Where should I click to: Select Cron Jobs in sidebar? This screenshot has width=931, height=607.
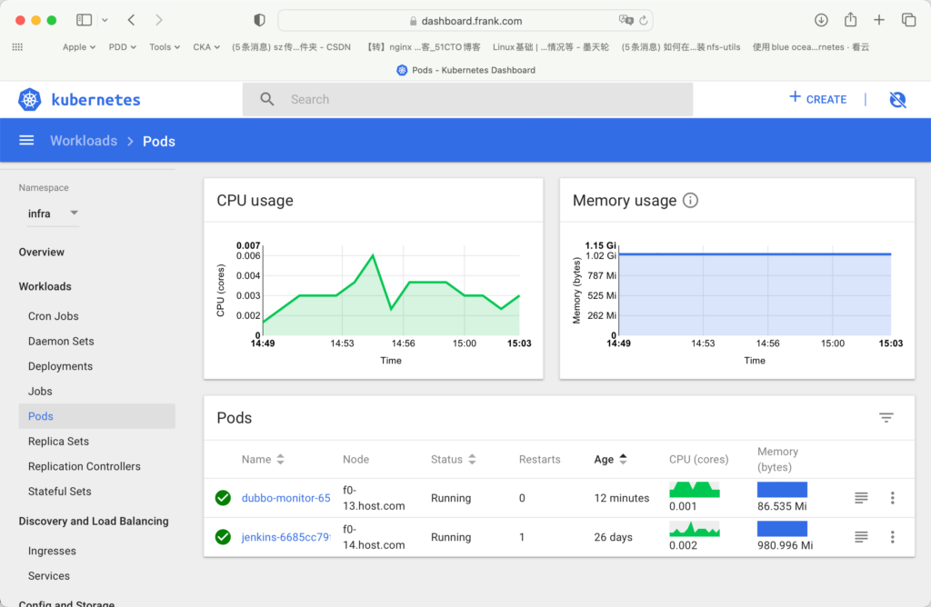[54, 316]
